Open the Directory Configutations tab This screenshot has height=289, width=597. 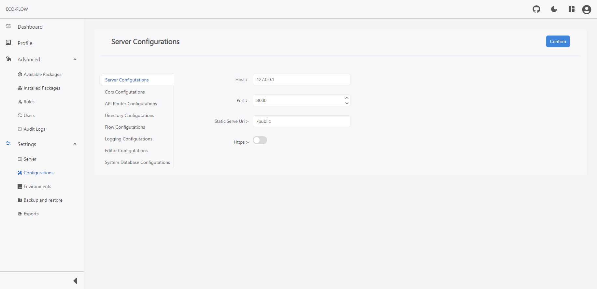(137, 115)
